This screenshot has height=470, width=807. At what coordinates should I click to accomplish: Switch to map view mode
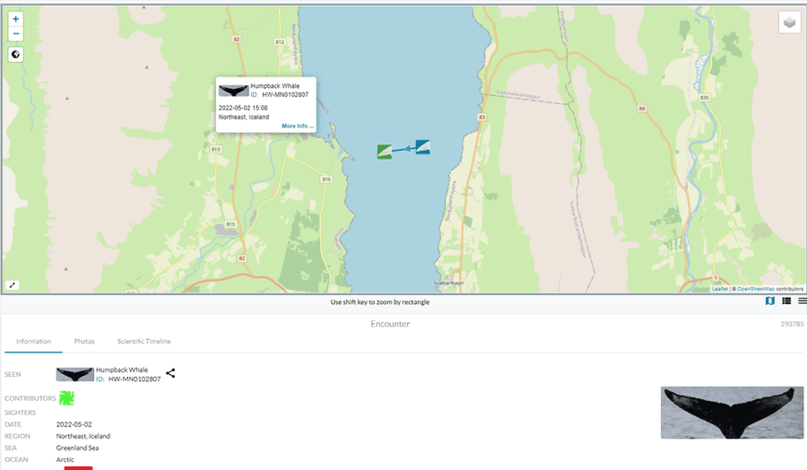(769, 301)
